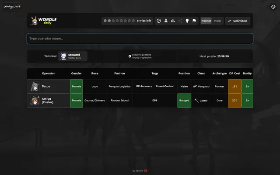Click the 5-star rarity in Amiya row

[247, 100]
